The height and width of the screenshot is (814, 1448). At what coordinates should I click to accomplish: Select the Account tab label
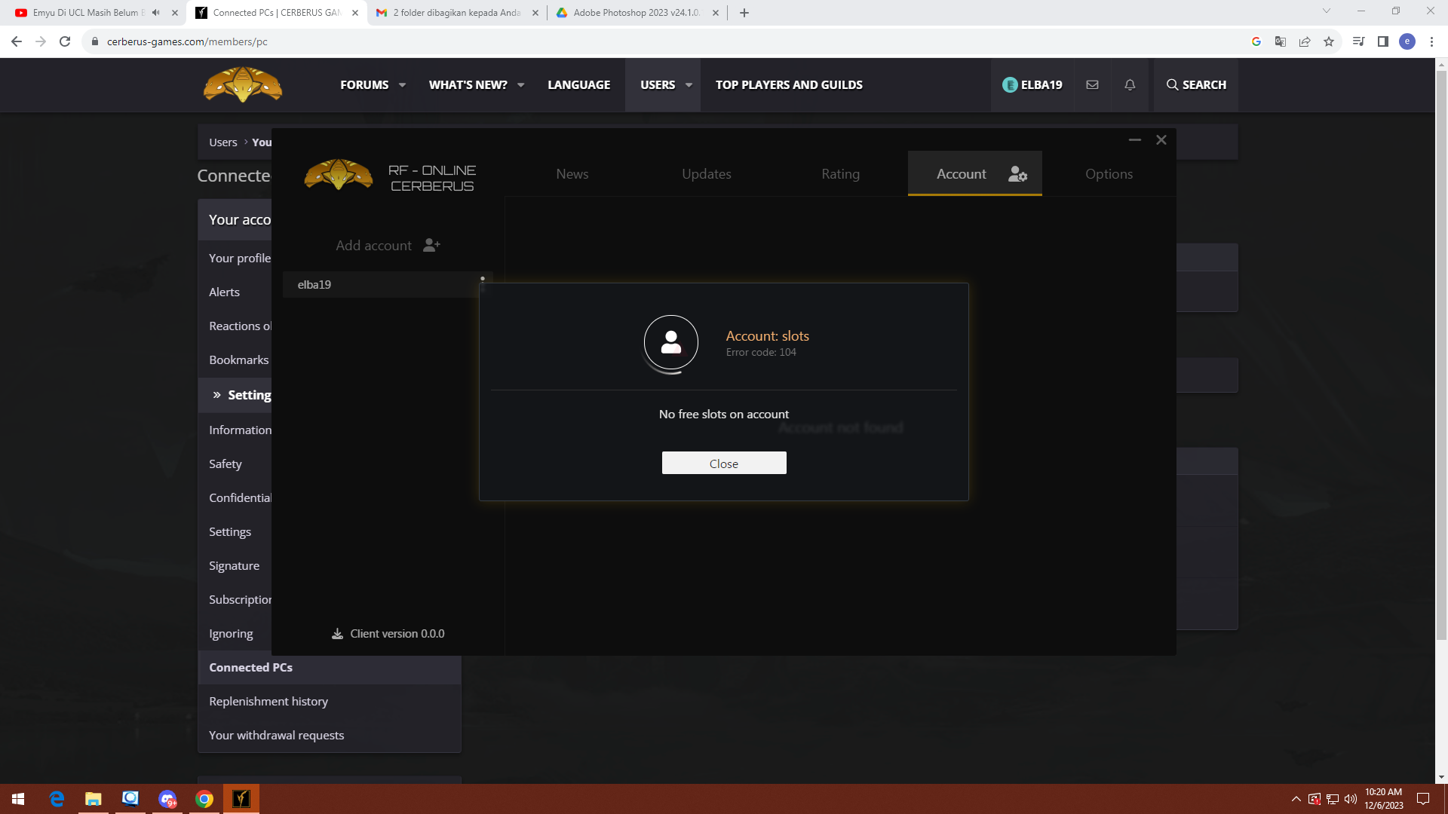[962, 174]
